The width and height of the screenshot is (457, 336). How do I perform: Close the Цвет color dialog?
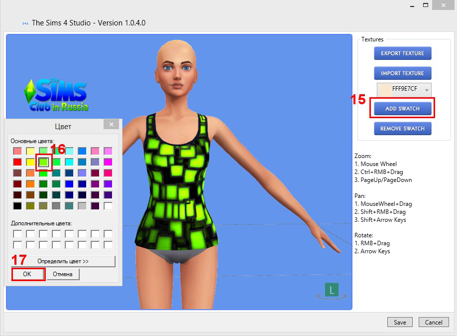[111, 125]
